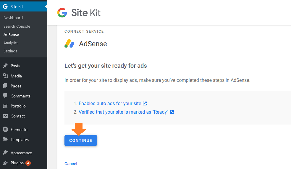Open Site Kit Settings submenu item
291x169 pixels.
click(10, 51)
